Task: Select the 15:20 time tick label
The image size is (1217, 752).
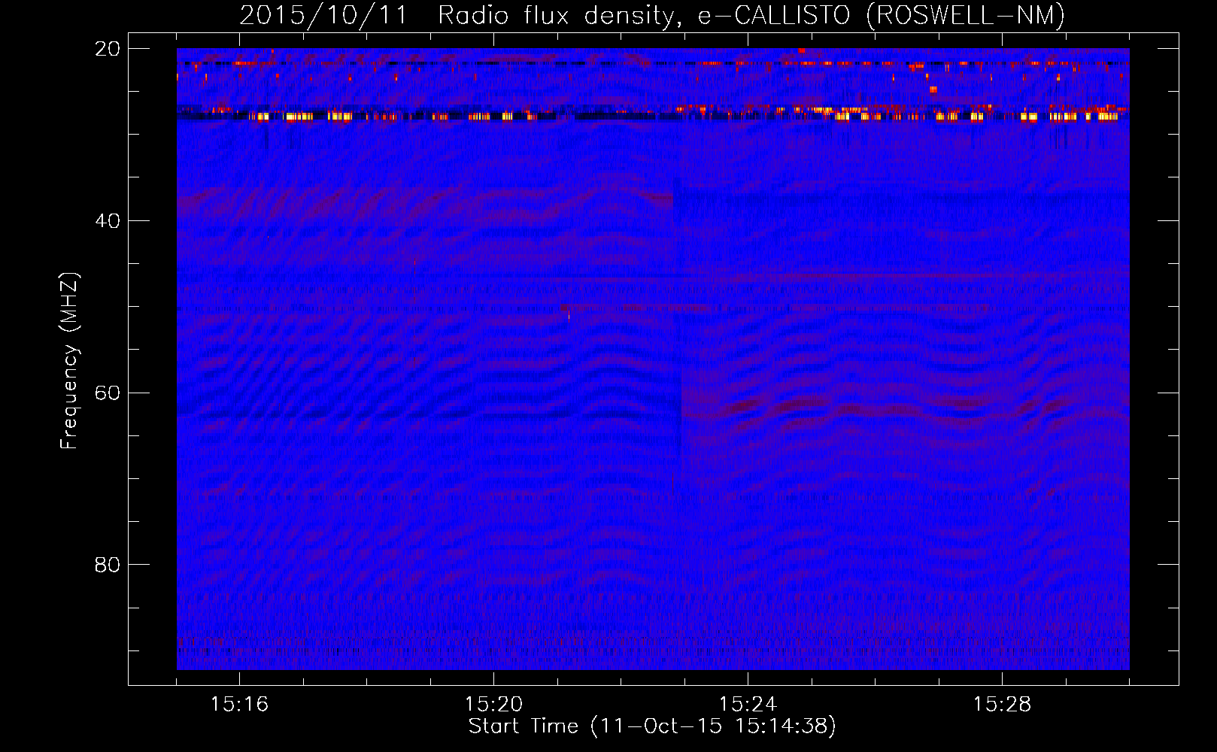Action: tap(493, 704)
